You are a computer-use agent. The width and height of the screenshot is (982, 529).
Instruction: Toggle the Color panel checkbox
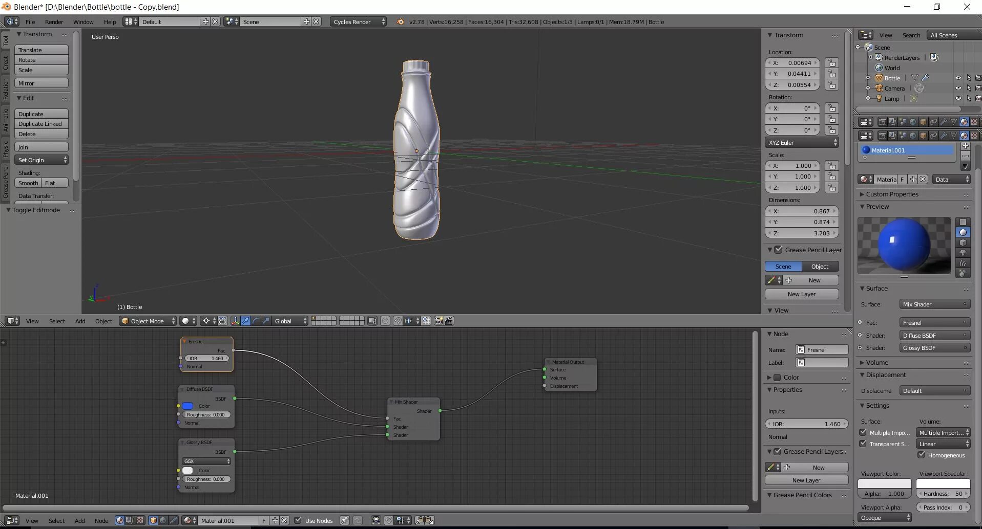[777, 378]
